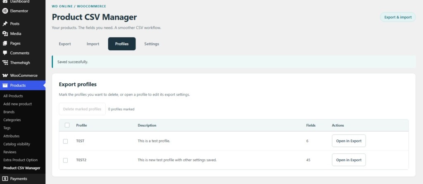Click the Comments bubble icon
This screenshot has height=184, width=423.
tap(5, 53)
